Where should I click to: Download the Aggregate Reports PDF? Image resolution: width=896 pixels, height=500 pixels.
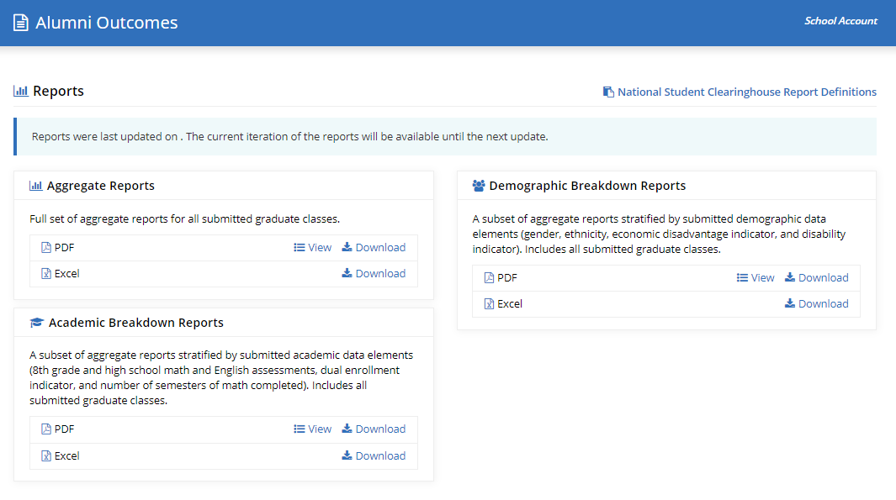point(374,248)
